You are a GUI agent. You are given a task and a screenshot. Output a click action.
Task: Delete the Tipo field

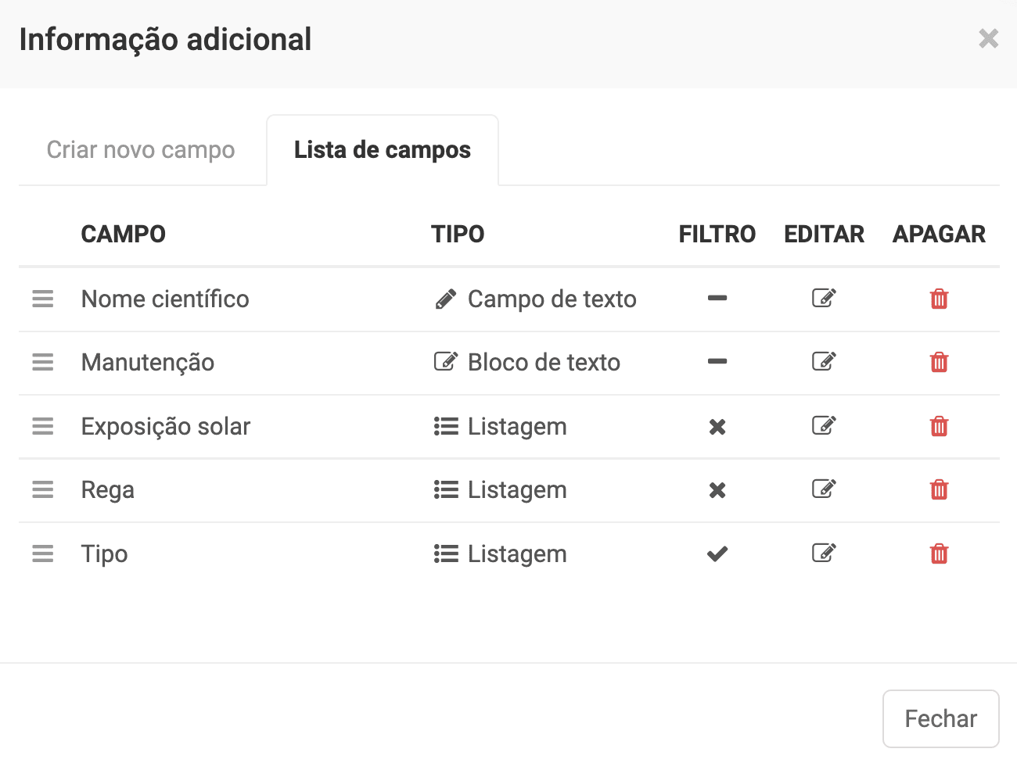939,553
